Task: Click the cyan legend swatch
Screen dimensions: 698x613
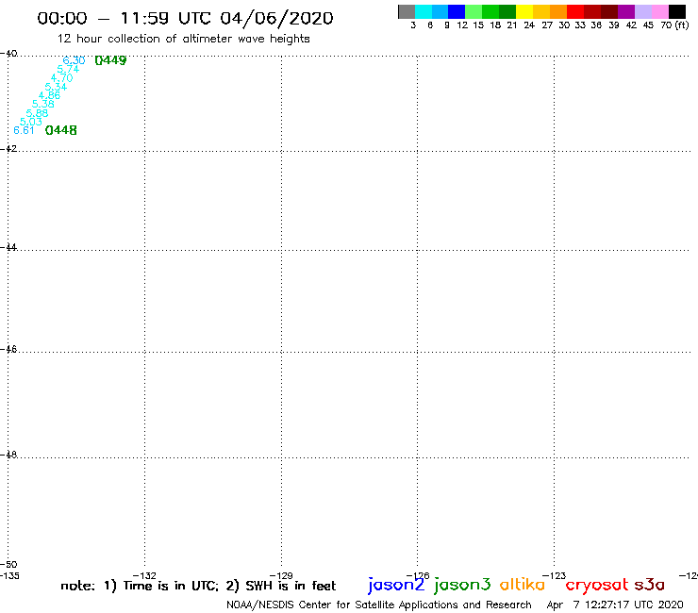Action: pos(424,11)
